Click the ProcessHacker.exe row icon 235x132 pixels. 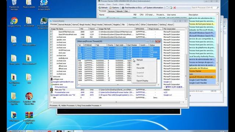[51, 92]
